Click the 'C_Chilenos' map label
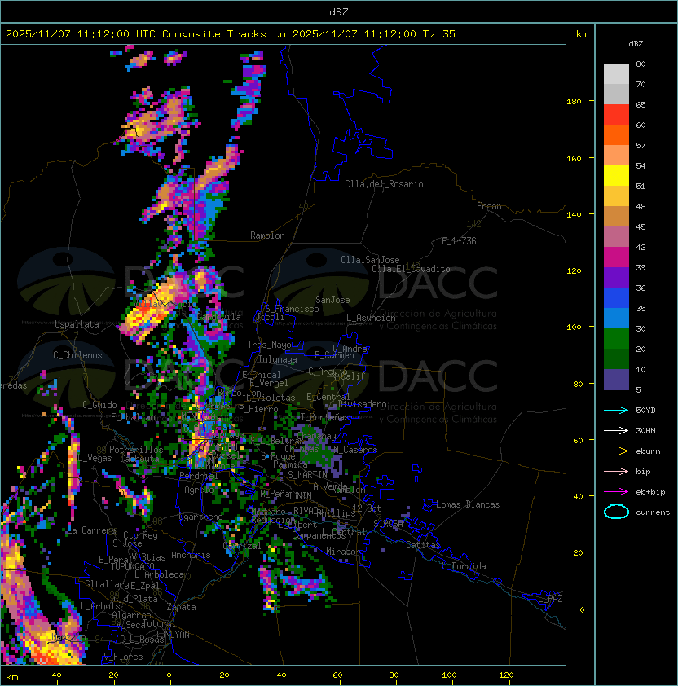 77,355
